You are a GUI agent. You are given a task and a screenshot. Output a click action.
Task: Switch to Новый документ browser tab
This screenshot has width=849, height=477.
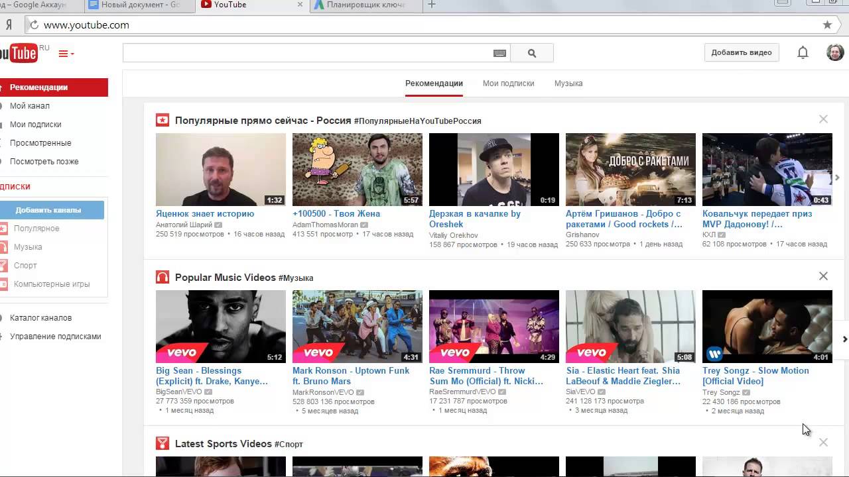coord(139,5)
